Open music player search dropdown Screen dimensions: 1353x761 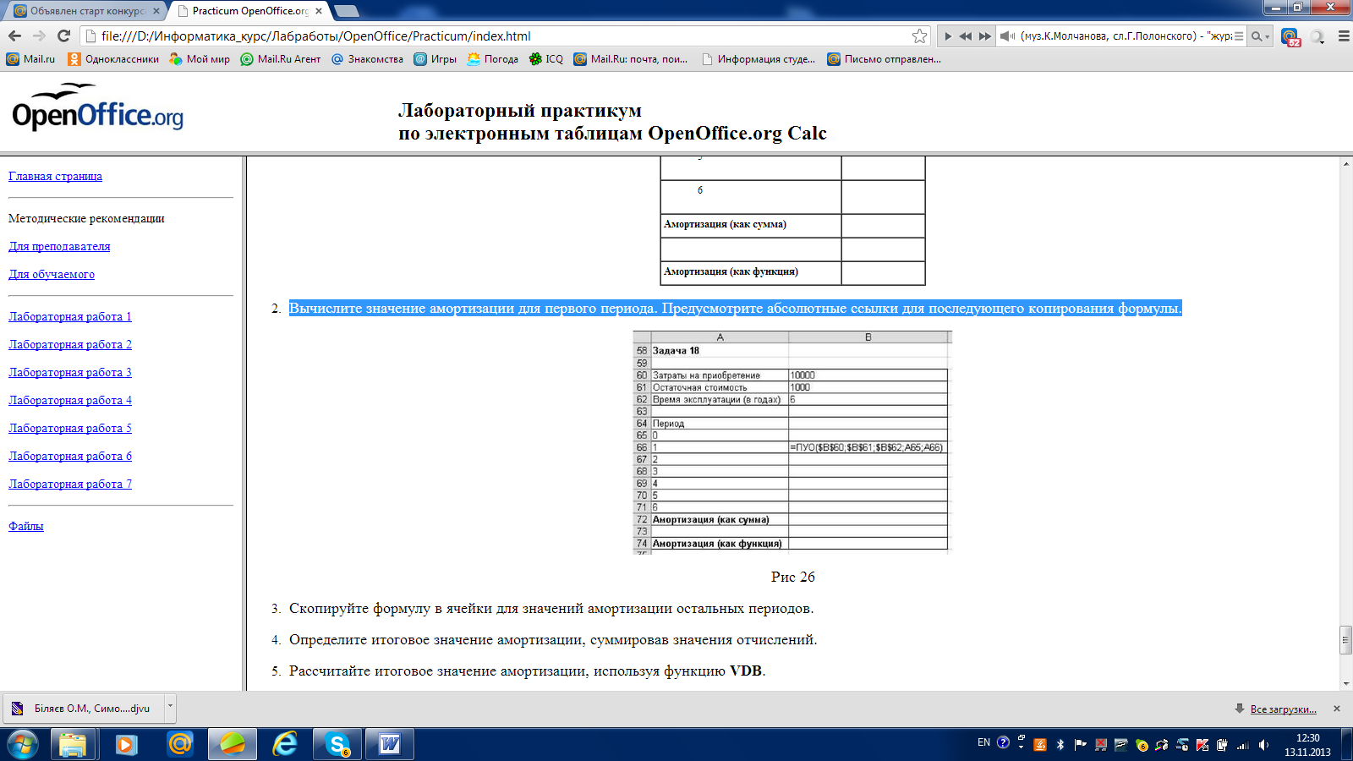point(1260,36)
